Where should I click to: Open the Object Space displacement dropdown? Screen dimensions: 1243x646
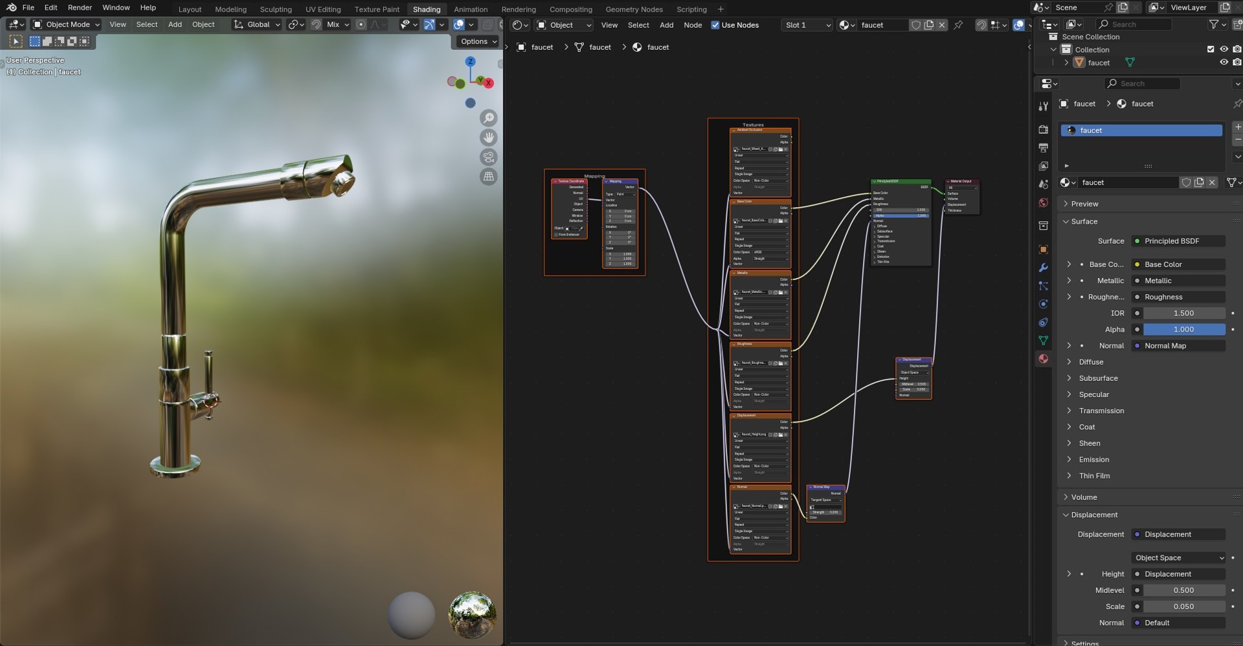(1179, 558)
